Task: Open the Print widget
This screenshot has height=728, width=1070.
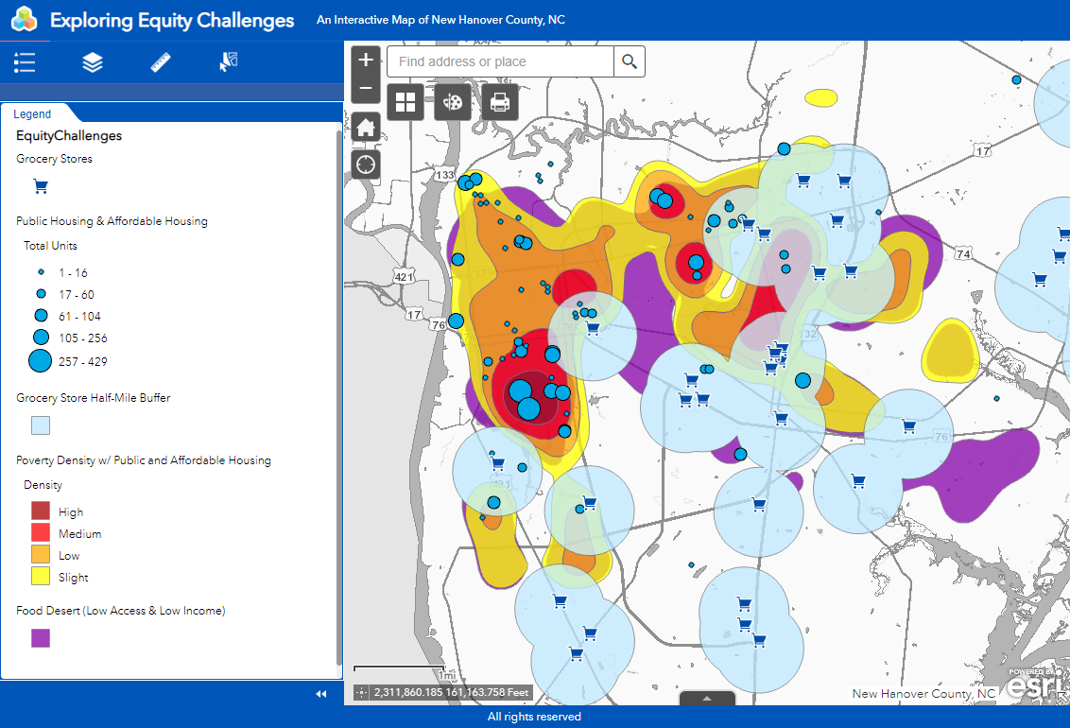Action: (x=499, y=102)
